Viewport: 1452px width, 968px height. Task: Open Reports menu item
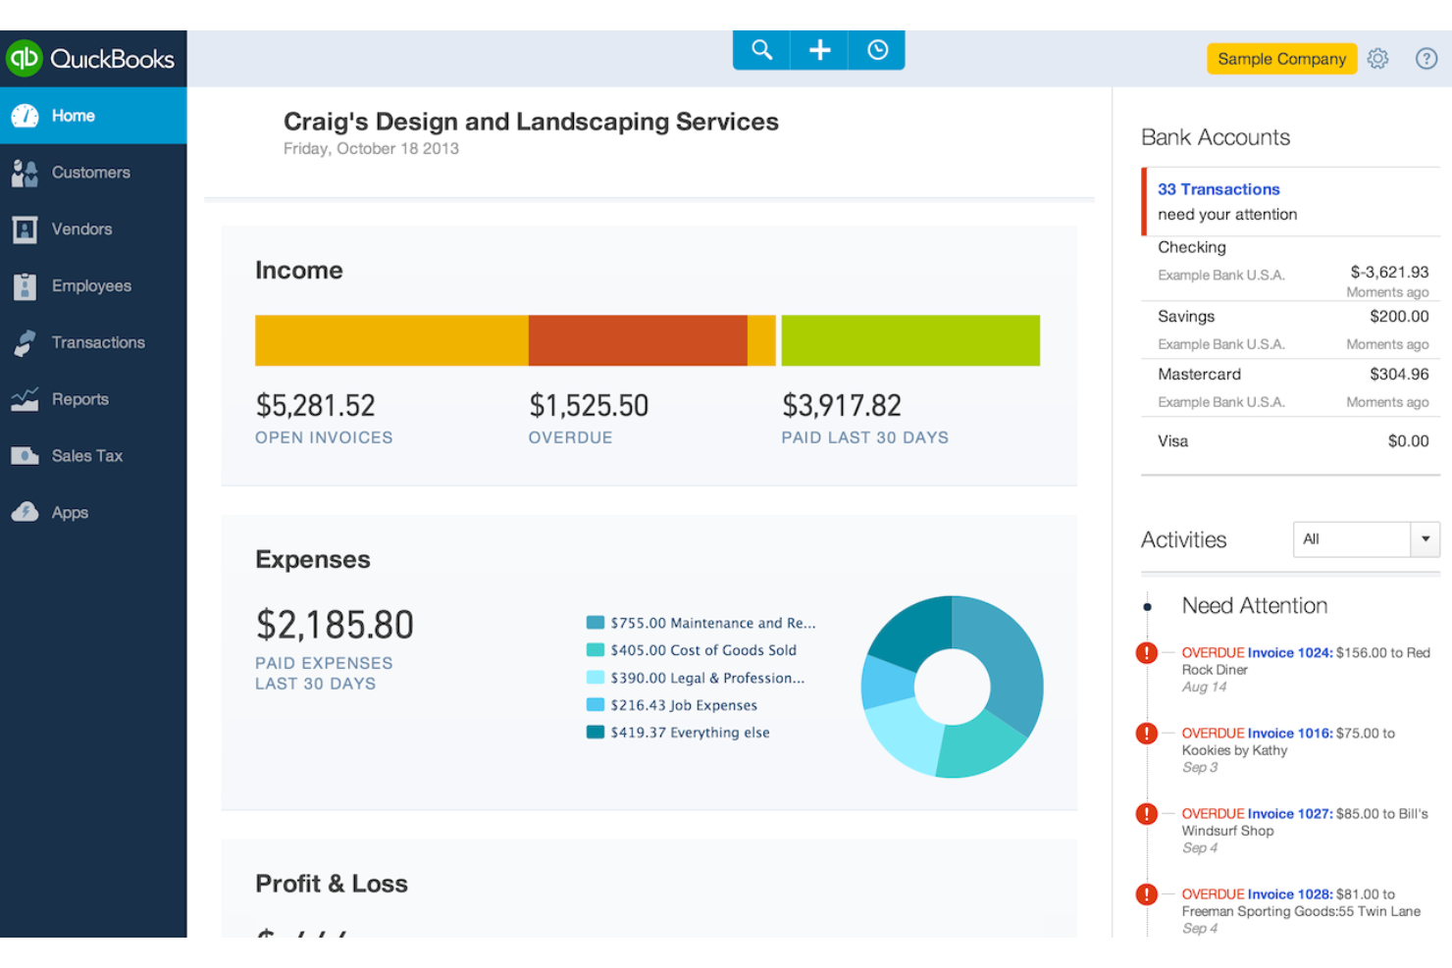(93, 399)
